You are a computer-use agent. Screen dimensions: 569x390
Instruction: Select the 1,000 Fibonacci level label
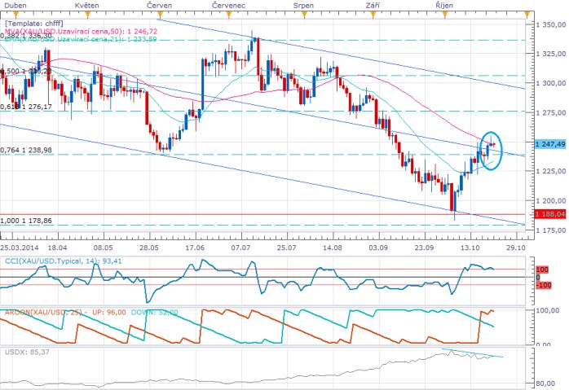[28, 220]
